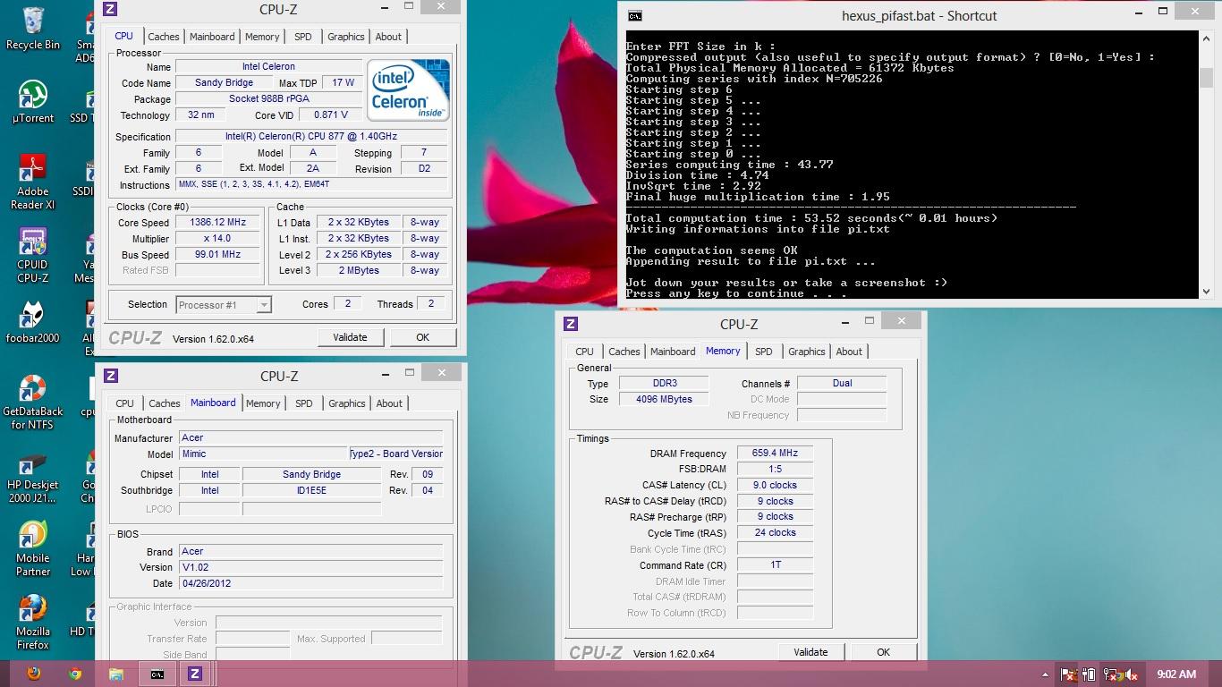This screenshot has height=687, width=1222.
Task: Open Adobe Reader XI desktop icon
Action: pos(33,182)
